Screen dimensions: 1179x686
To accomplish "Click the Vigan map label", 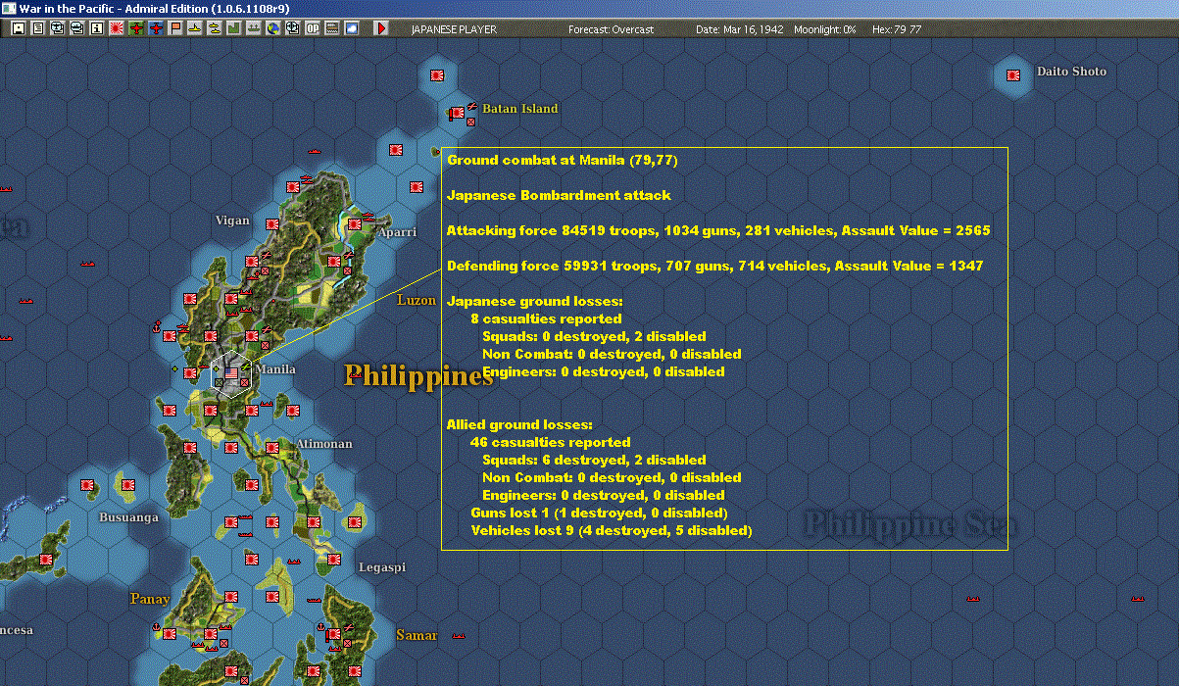I will click(x=232, y=220).
